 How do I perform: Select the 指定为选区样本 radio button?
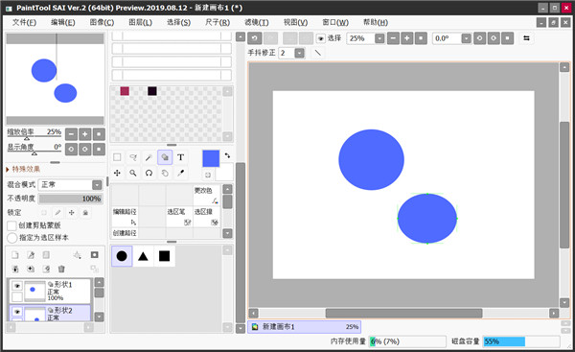coord(12,238)
